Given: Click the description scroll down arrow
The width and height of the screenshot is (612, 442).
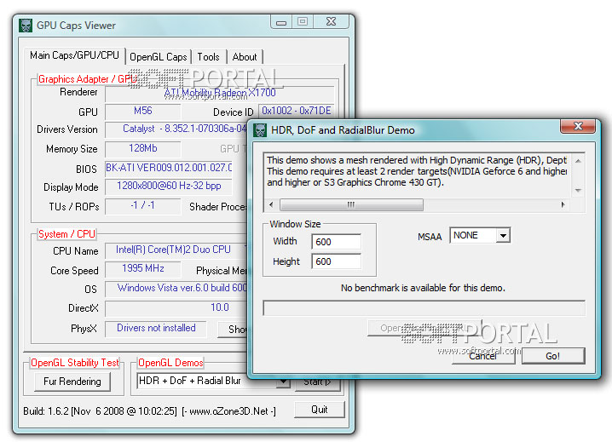Looking at the screenshot, I should point(578,191).
